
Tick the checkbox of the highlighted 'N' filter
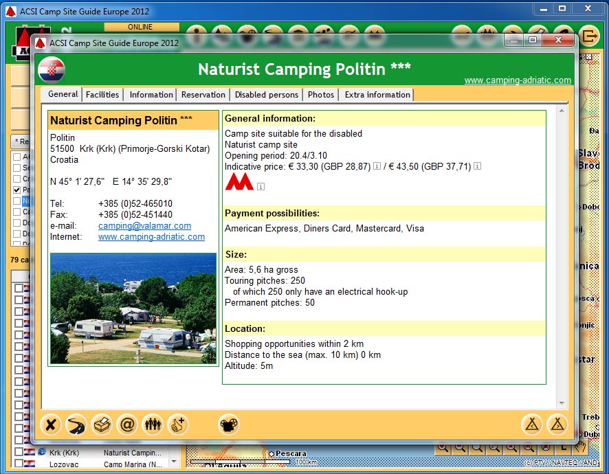click(x=16, y=201)
